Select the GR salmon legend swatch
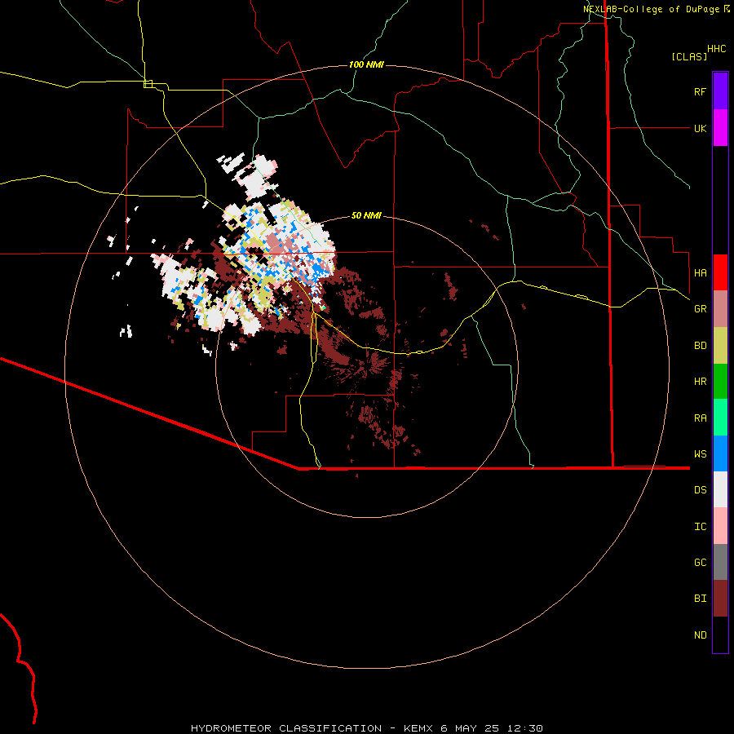The image size is (734, 734). pos(720,309)
